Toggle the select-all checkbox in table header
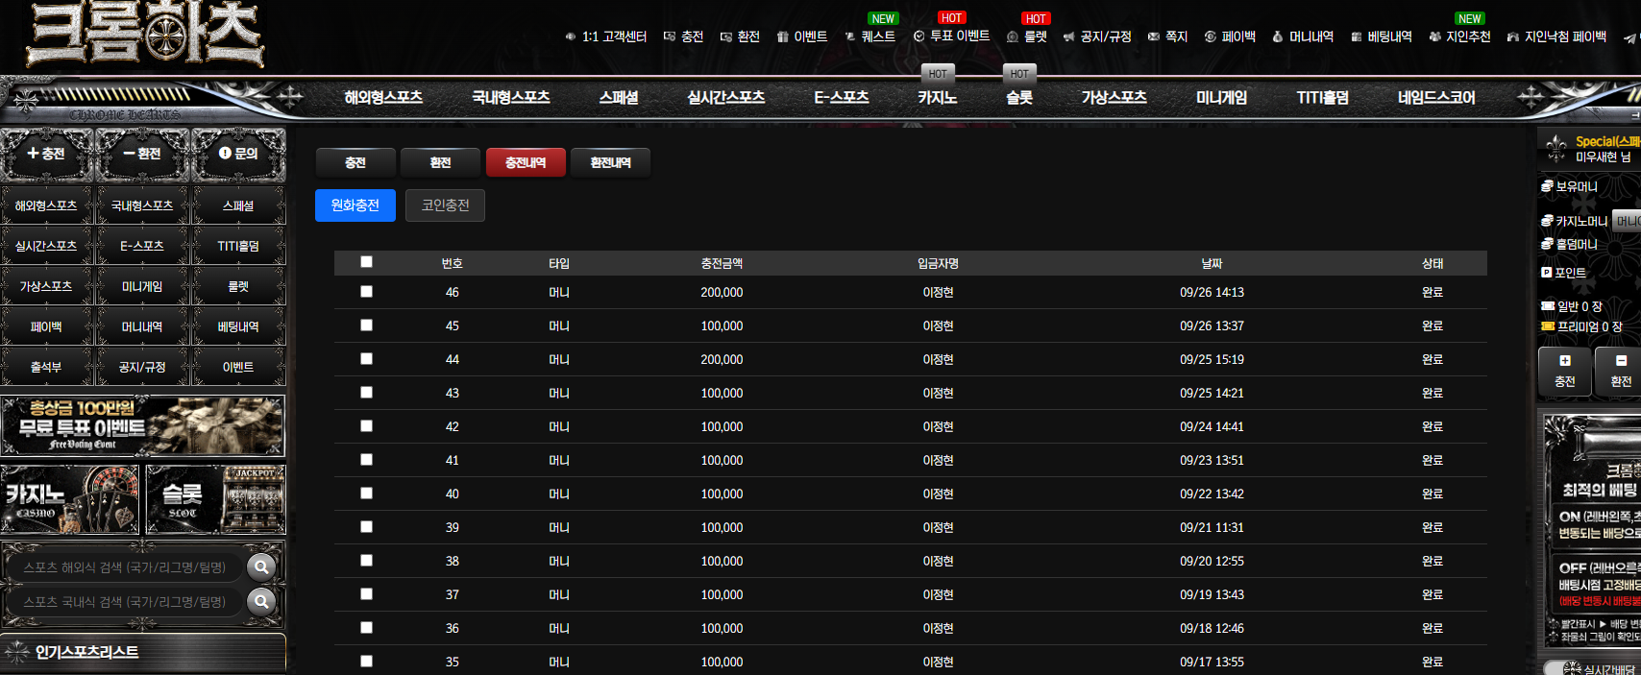 tap(366, 261)
